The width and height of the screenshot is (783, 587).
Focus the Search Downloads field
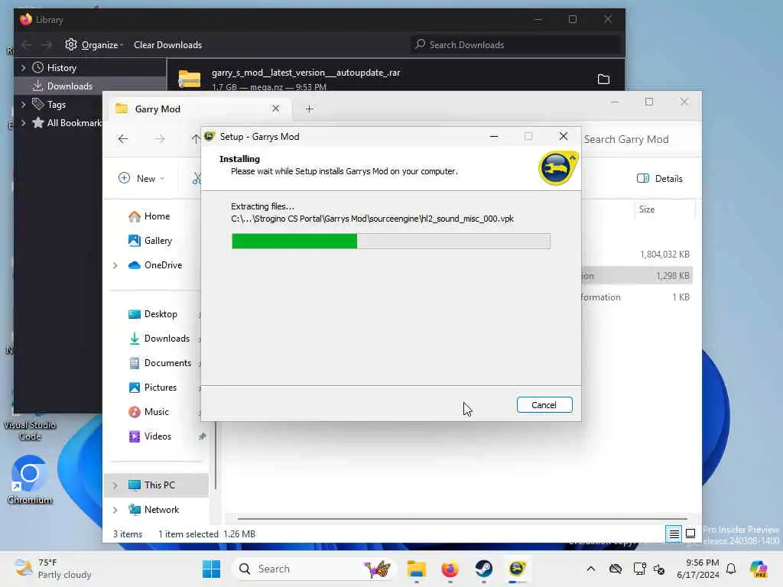click(515, 45)
